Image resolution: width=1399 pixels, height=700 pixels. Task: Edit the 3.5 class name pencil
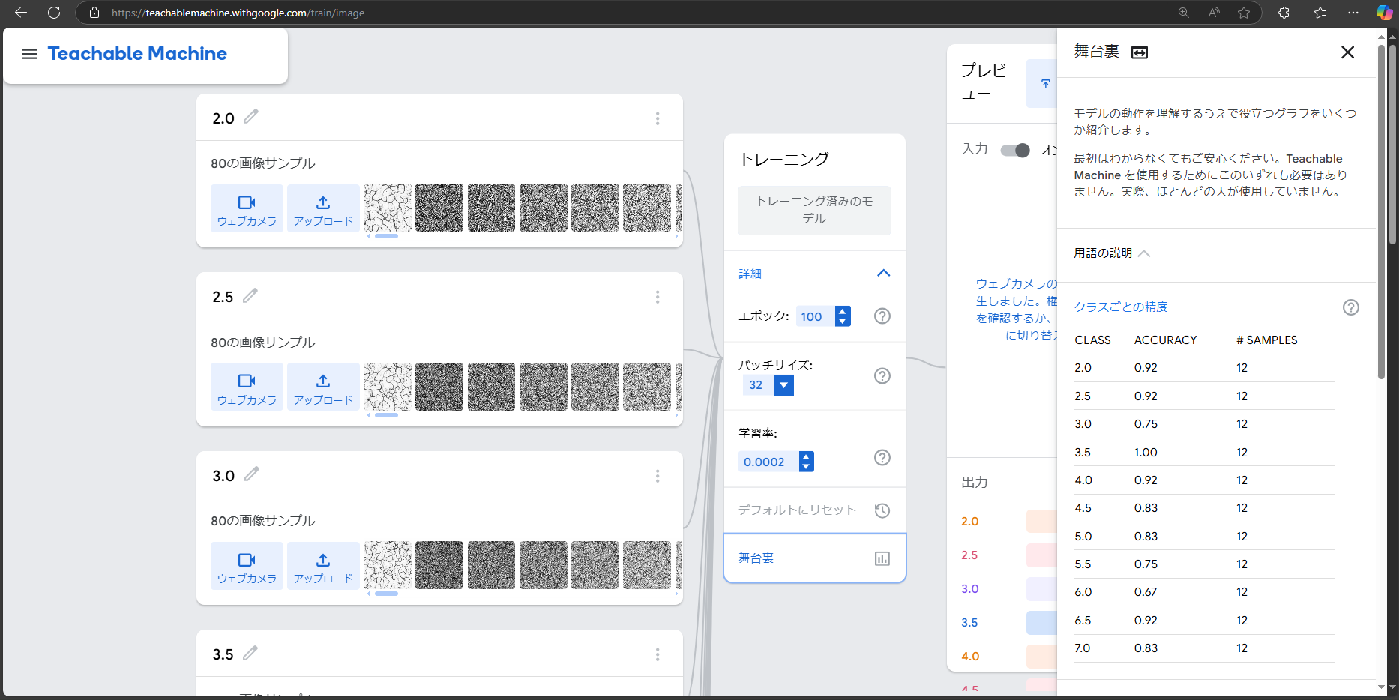(x=250, y=653)
